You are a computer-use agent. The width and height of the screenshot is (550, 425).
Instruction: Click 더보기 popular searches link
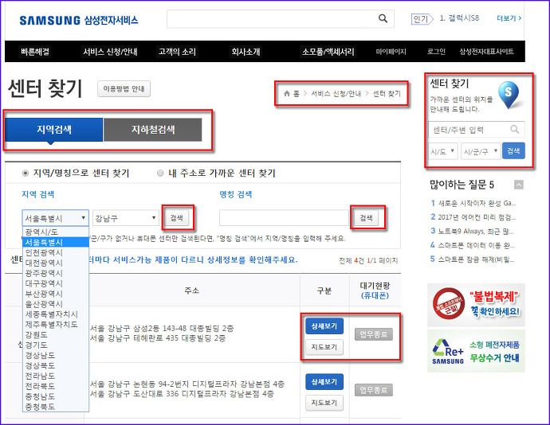pos(509,18)
